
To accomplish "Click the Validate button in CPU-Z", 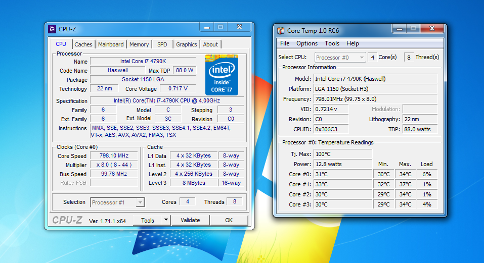I will click(x=190, y=220).
